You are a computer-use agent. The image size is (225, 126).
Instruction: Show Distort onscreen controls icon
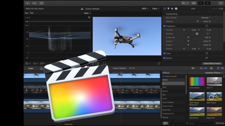(206, 58)
